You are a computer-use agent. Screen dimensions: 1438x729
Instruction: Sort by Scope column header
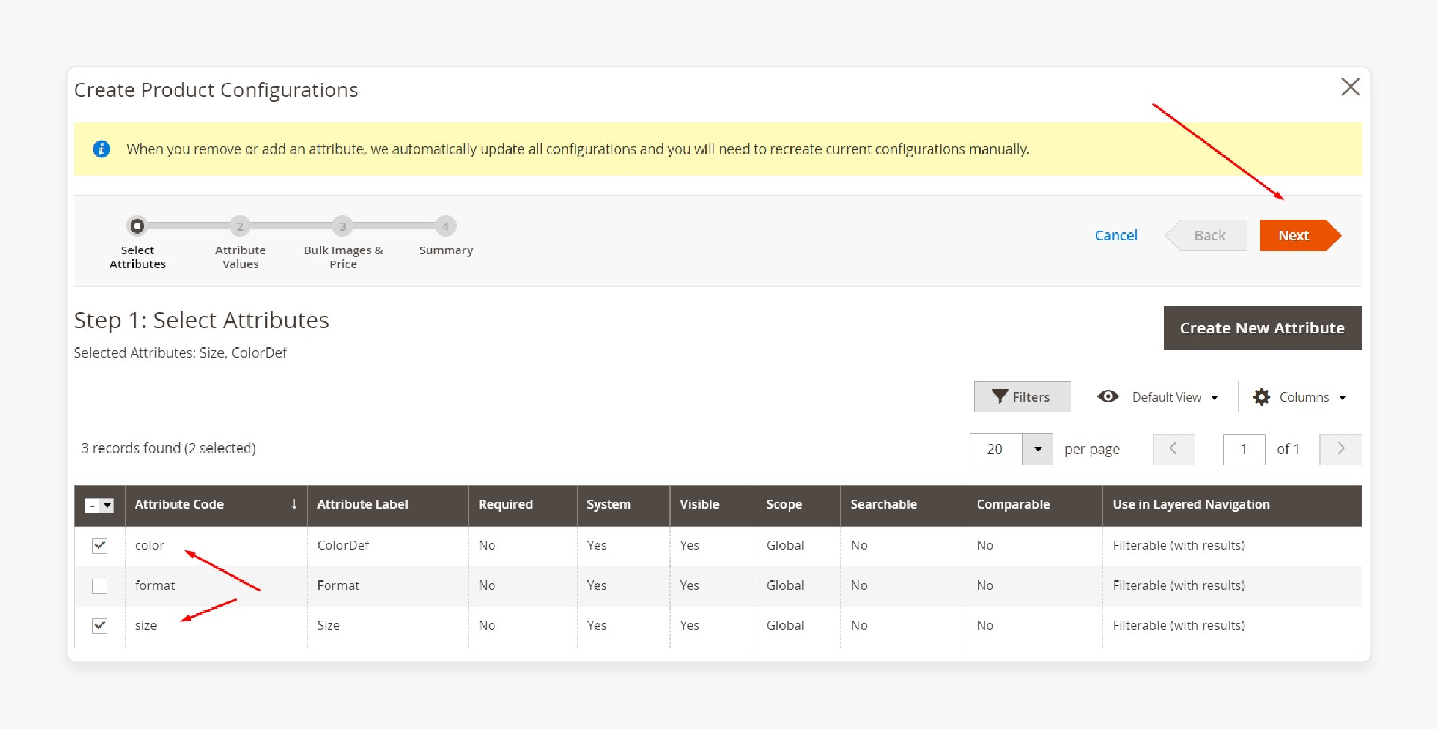click(x=798, y=504)
